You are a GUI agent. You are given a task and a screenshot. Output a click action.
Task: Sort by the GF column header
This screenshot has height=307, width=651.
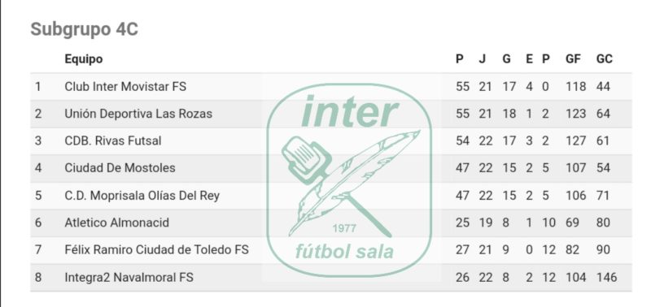pyautogui.click(x=573, y=58)
